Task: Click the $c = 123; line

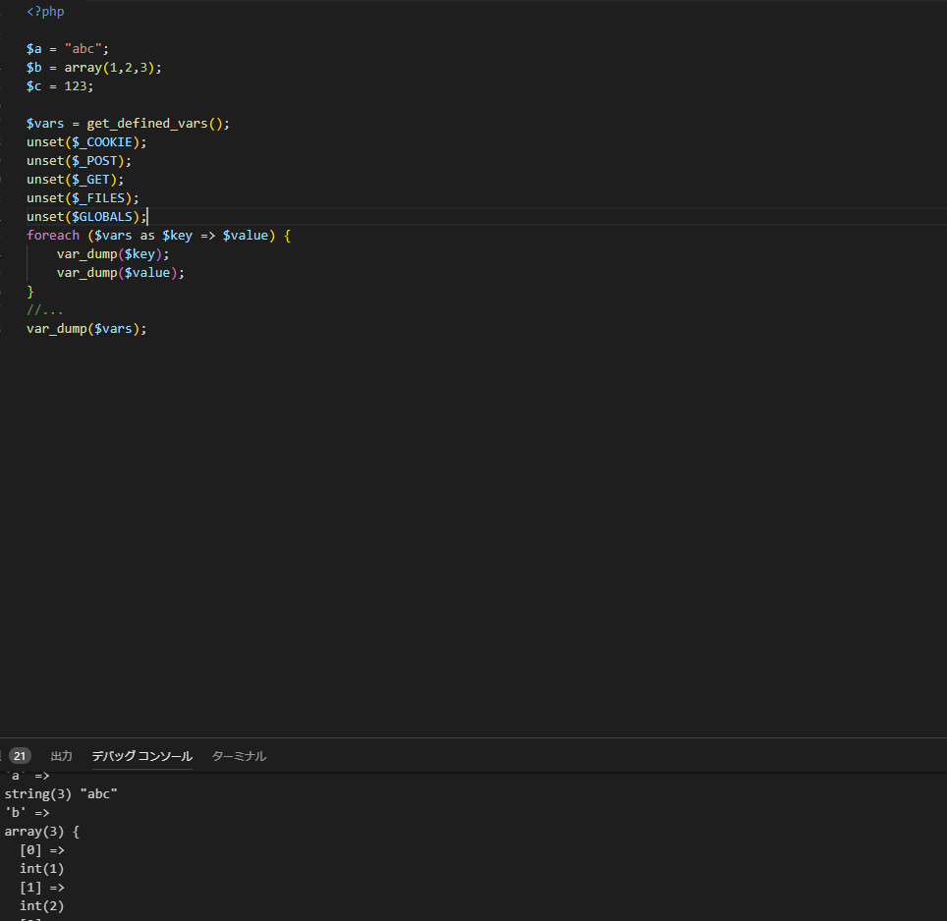Action: click(60, 86)
